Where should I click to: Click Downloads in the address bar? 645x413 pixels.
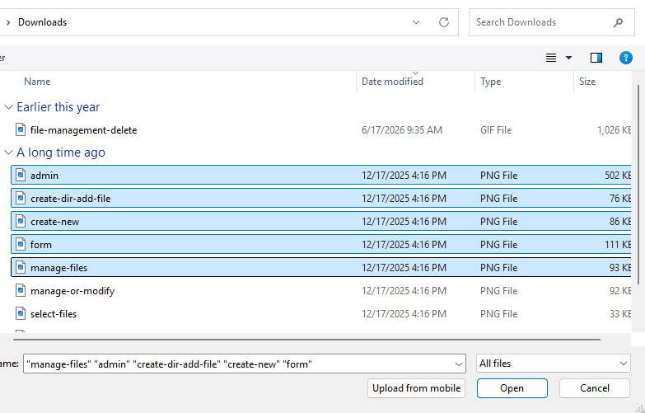click(42, 22)
